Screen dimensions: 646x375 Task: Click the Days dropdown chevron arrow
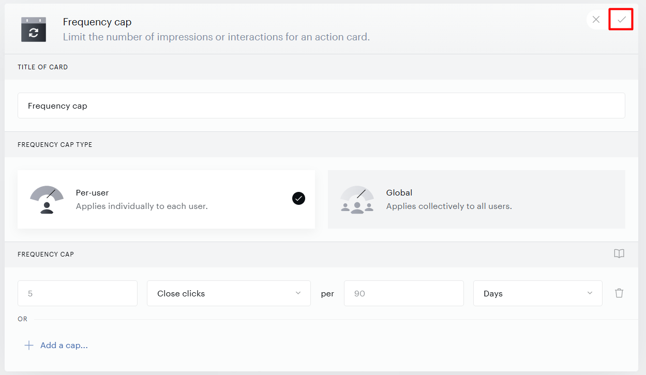coord(590,293)
